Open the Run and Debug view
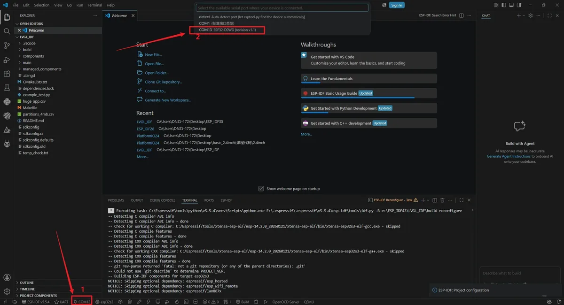The image size is (564, 305). (x=7, y=60)
